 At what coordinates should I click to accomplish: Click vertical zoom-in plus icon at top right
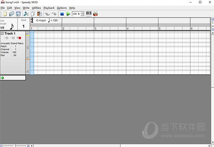(213, 19)
